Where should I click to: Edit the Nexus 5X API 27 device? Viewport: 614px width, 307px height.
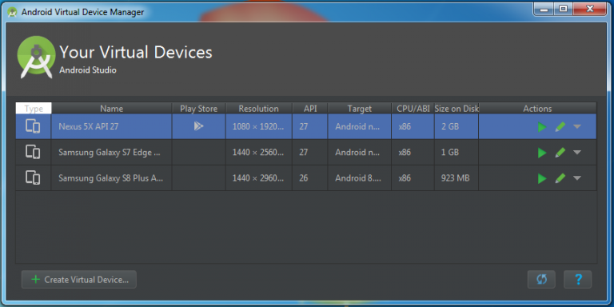pos(560,127)
